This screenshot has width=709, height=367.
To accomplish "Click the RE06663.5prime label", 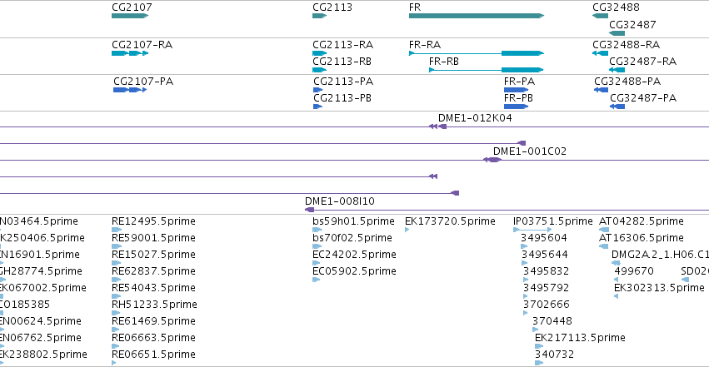I will [154, 338].
